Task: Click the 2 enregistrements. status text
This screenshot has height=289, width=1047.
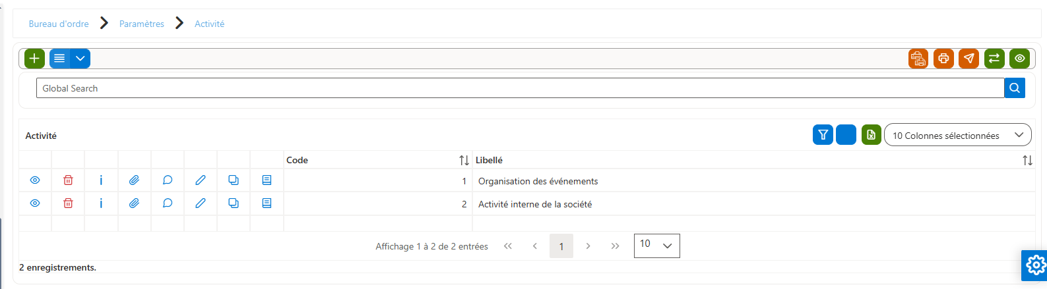Action: click(x=58, y=267)
